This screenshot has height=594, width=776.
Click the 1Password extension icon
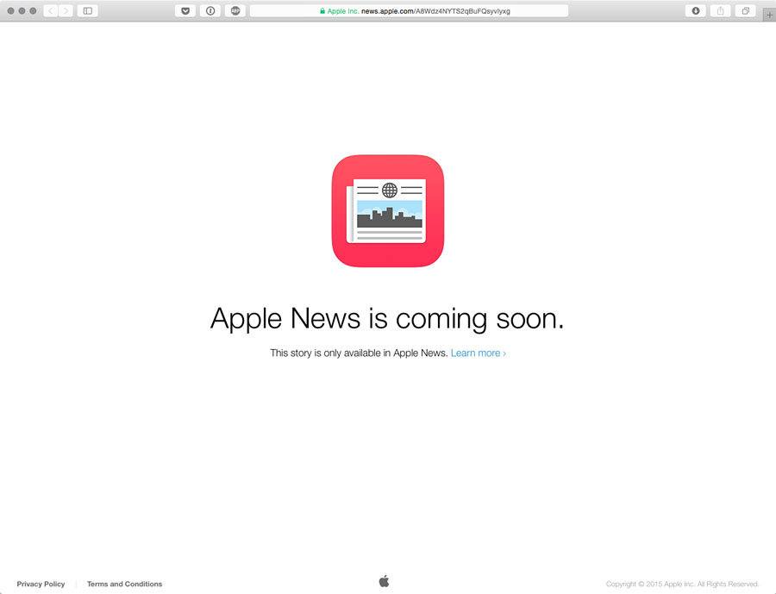tap(210, 11)
